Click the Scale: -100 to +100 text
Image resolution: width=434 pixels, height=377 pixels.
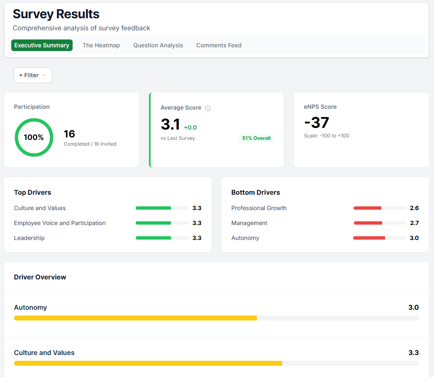pos(327,136)
